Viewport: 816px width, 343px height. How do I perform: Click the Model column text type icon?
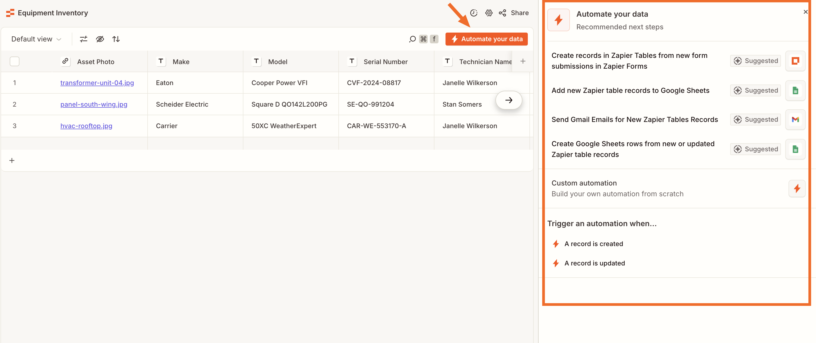point(257,61)
